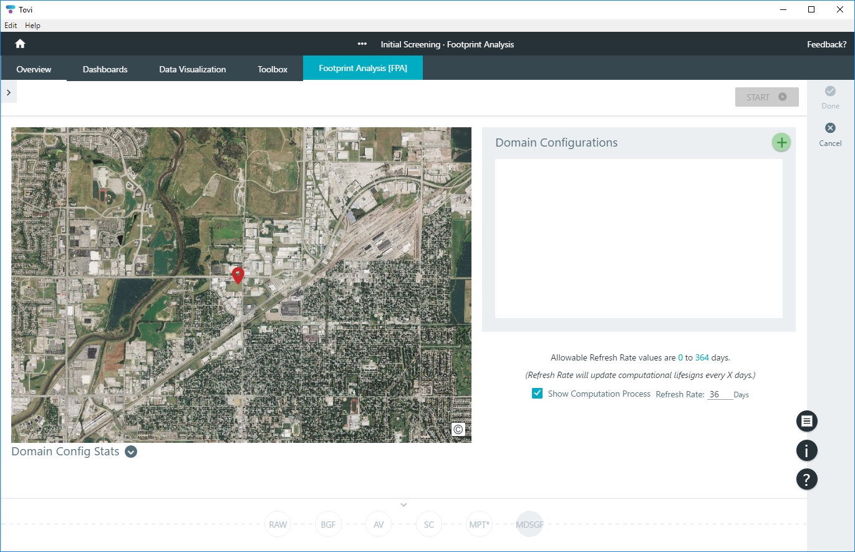Viewport: 855px width, 552px height.
Task: Click the circular info icon
Action: click(806, 450)
